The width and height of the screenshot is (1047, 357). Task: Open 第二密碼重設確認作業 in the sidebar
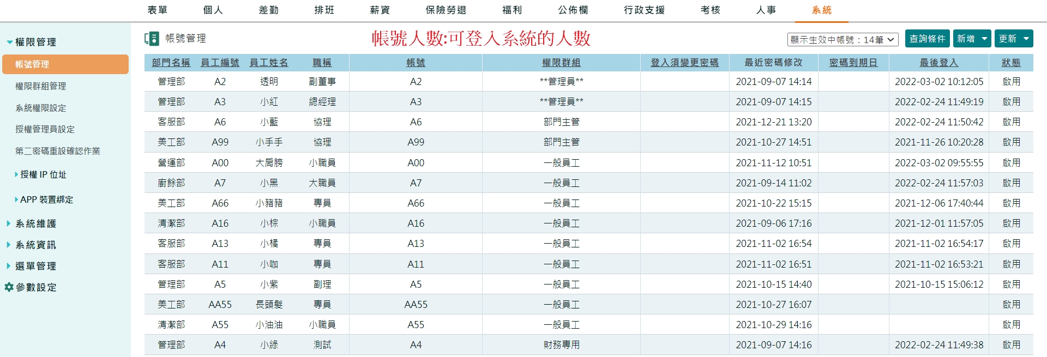58,151
